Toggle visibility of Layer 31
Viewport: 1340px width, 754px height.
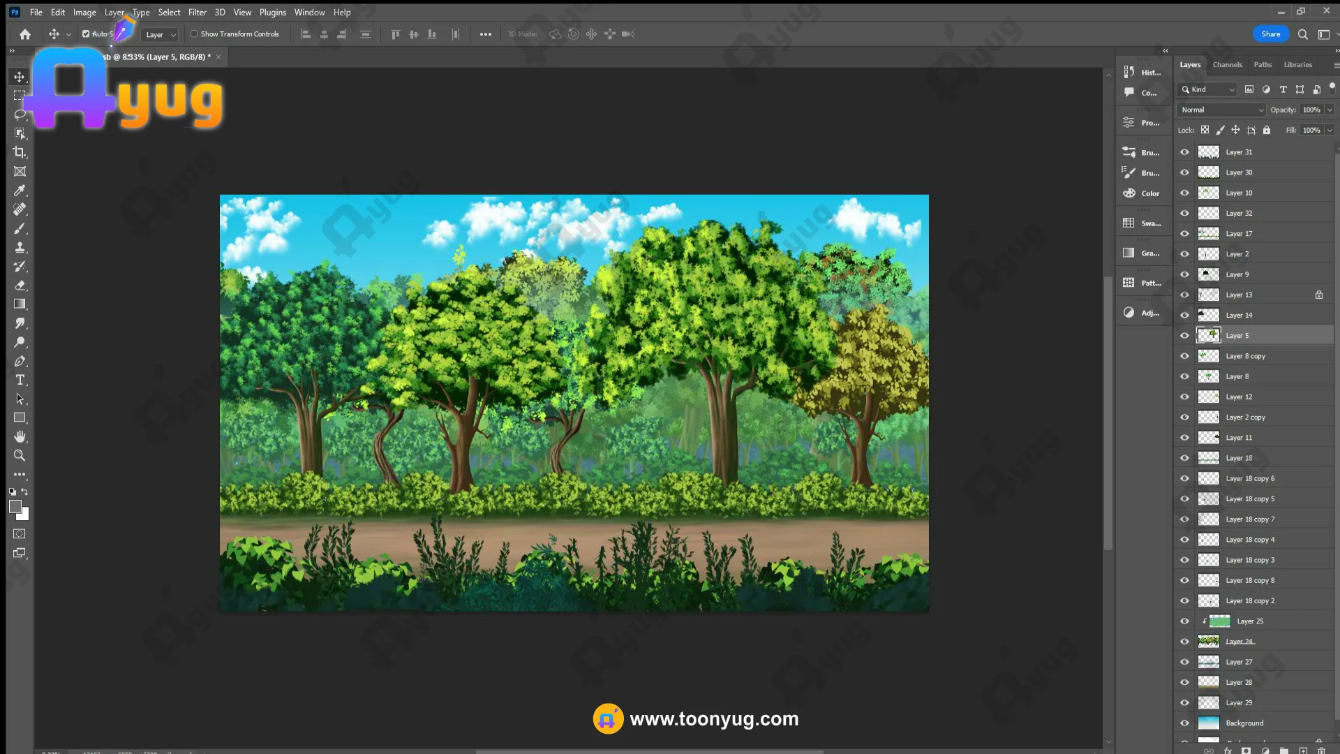click(x=1184, y=152)
